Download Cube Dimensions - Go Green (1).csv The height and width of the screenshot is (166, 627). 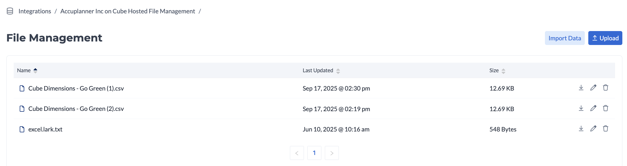point(581,88)
